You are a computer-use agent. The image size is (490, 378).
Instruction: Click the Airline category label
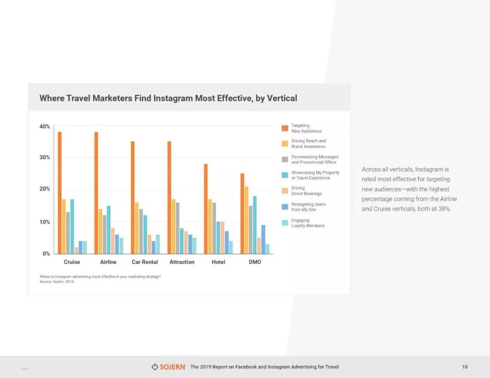click(x=108, y=262)
